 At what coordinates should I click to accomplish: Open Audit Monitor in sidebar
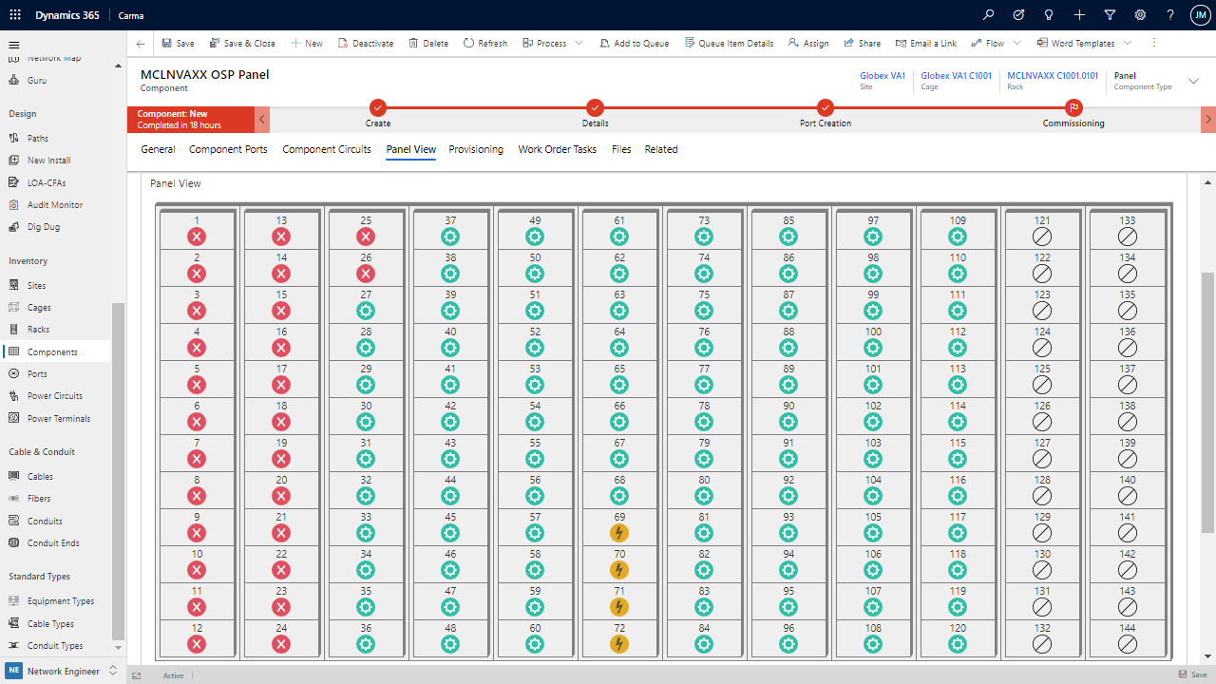click(55, 205)
